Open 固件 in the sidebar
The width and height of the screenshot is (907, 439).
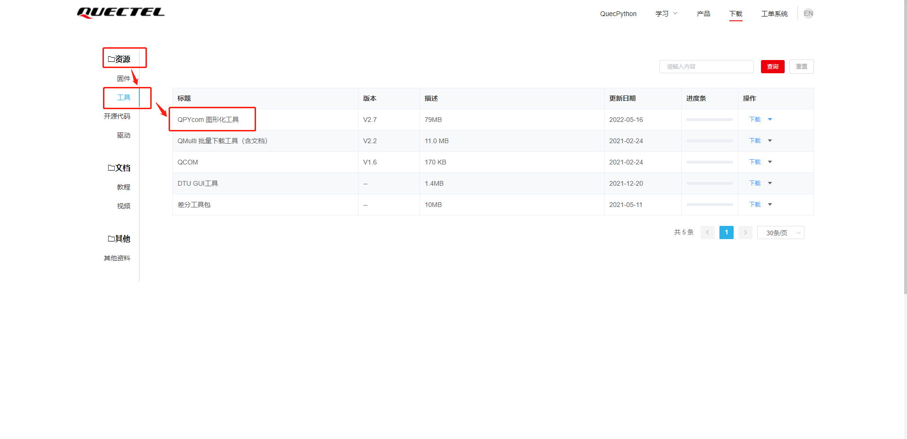(124, 78)
